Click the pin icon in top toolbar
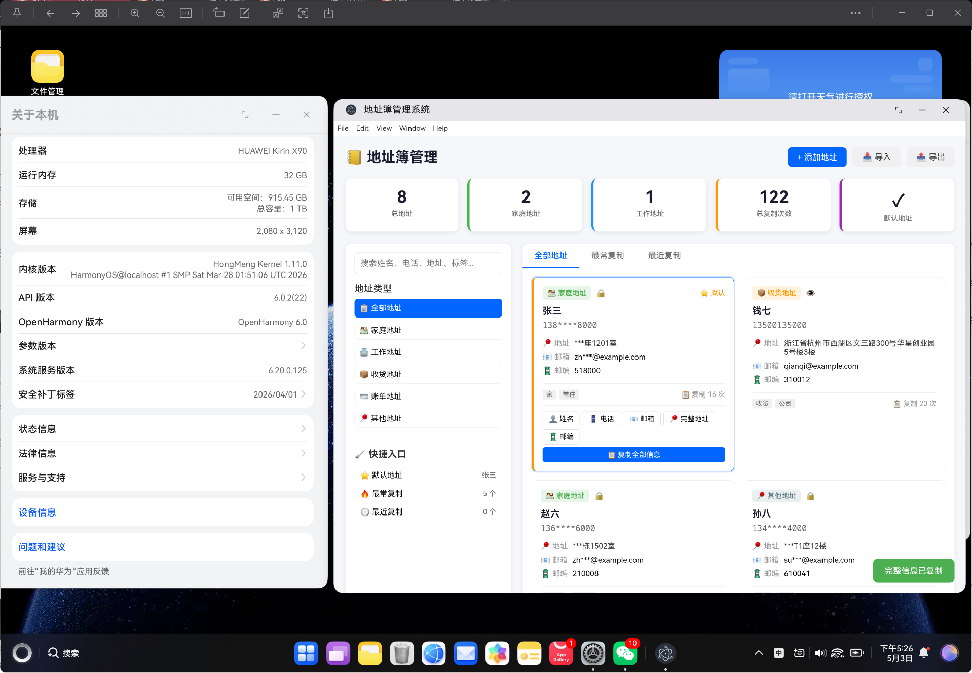The height and width of the screenshot is (673, 972). click(17, 13)
